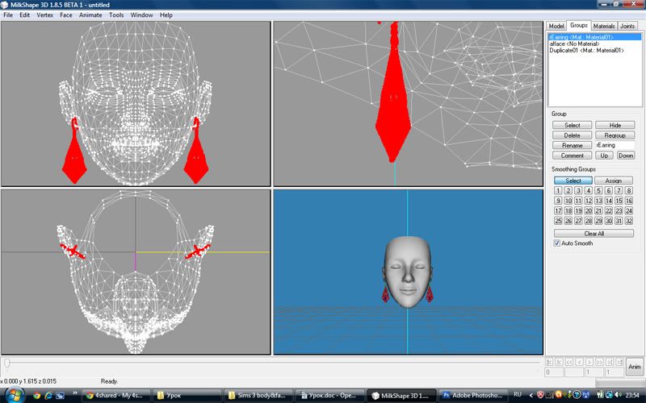
Task: Jump to last frame icon
Action: pyautogui.click(x=619, y=362)
